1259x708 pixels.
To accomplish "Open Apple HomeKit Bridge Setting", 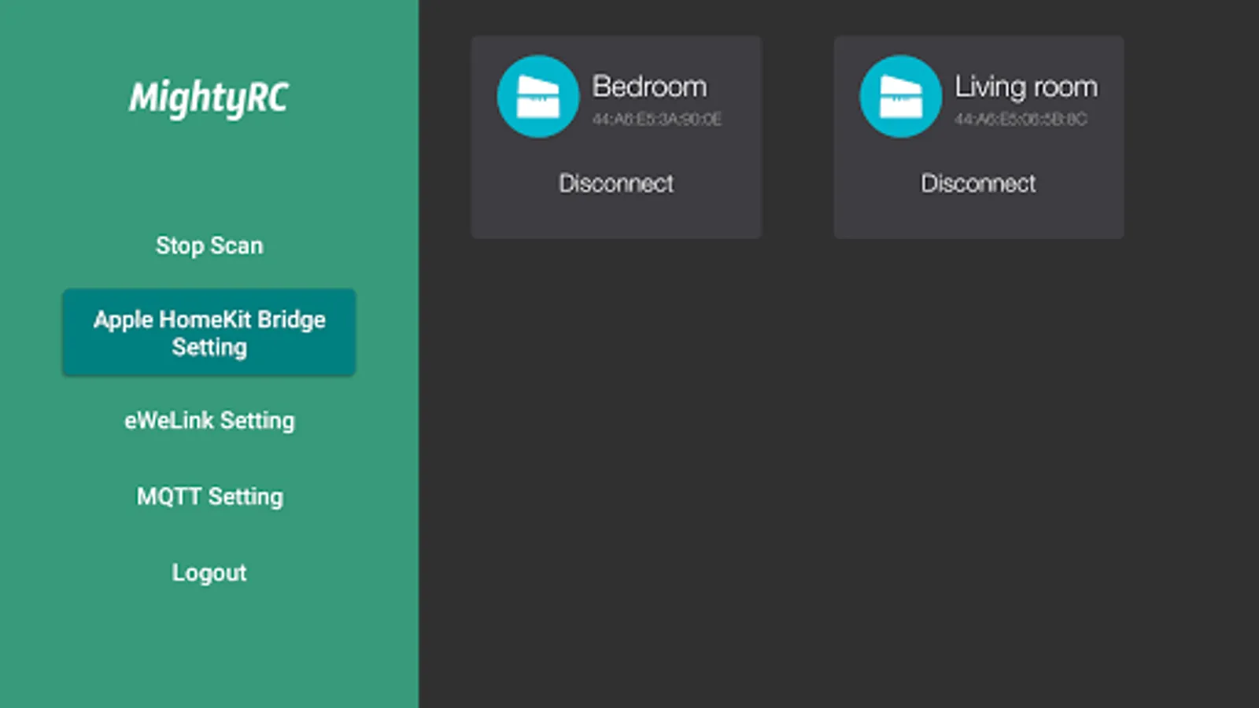I will point(209,332).
